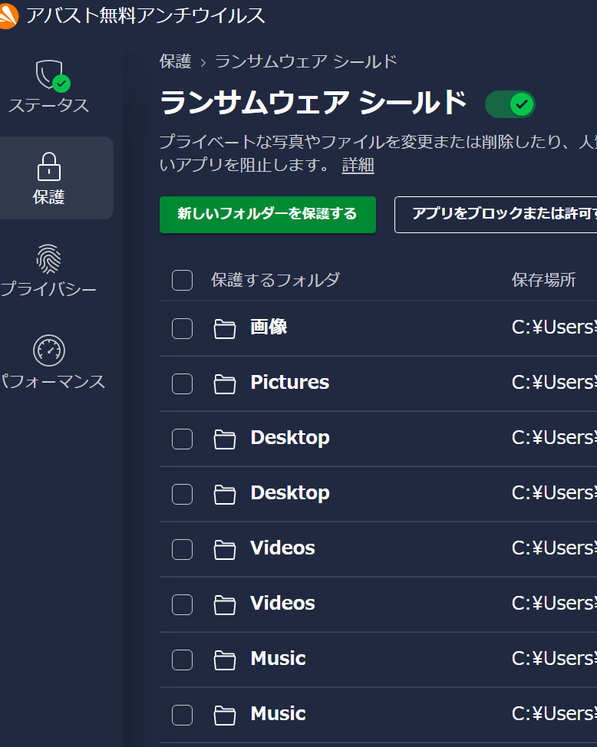
Task: Click the アプリをブロックまたは許可 button
Action: [496, 215]
